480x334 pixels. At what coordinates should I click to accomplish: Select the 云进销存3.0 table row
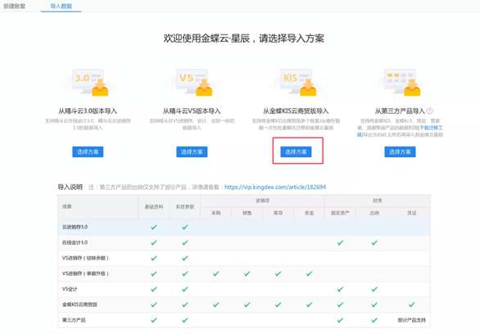coord(244,228)
